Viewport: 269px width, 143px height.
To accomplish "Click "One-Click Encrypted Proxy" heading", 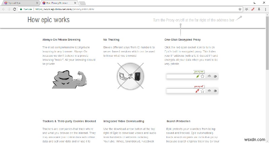I will point(182,40).
